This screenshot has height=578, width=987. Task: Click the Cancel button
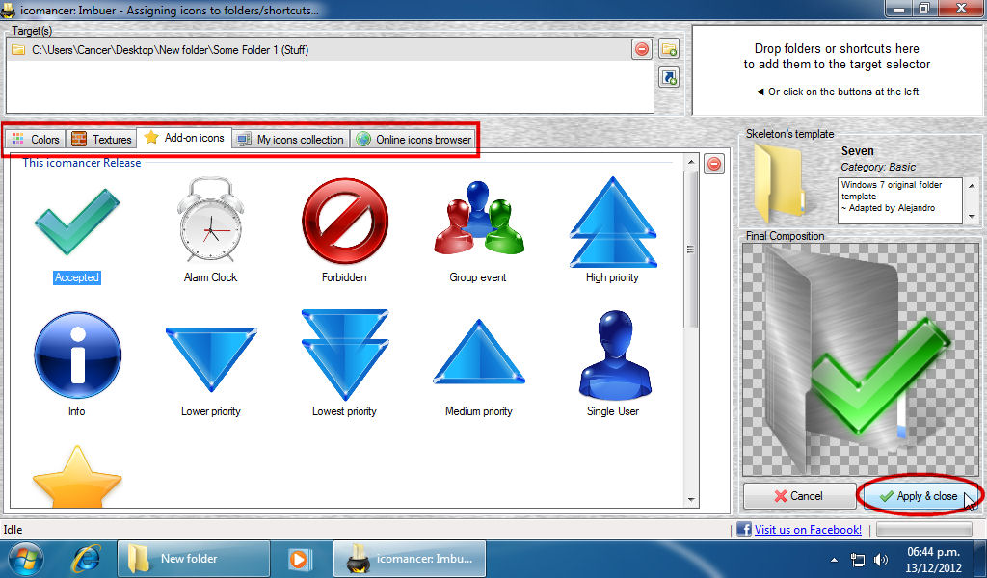click(799, 495)
